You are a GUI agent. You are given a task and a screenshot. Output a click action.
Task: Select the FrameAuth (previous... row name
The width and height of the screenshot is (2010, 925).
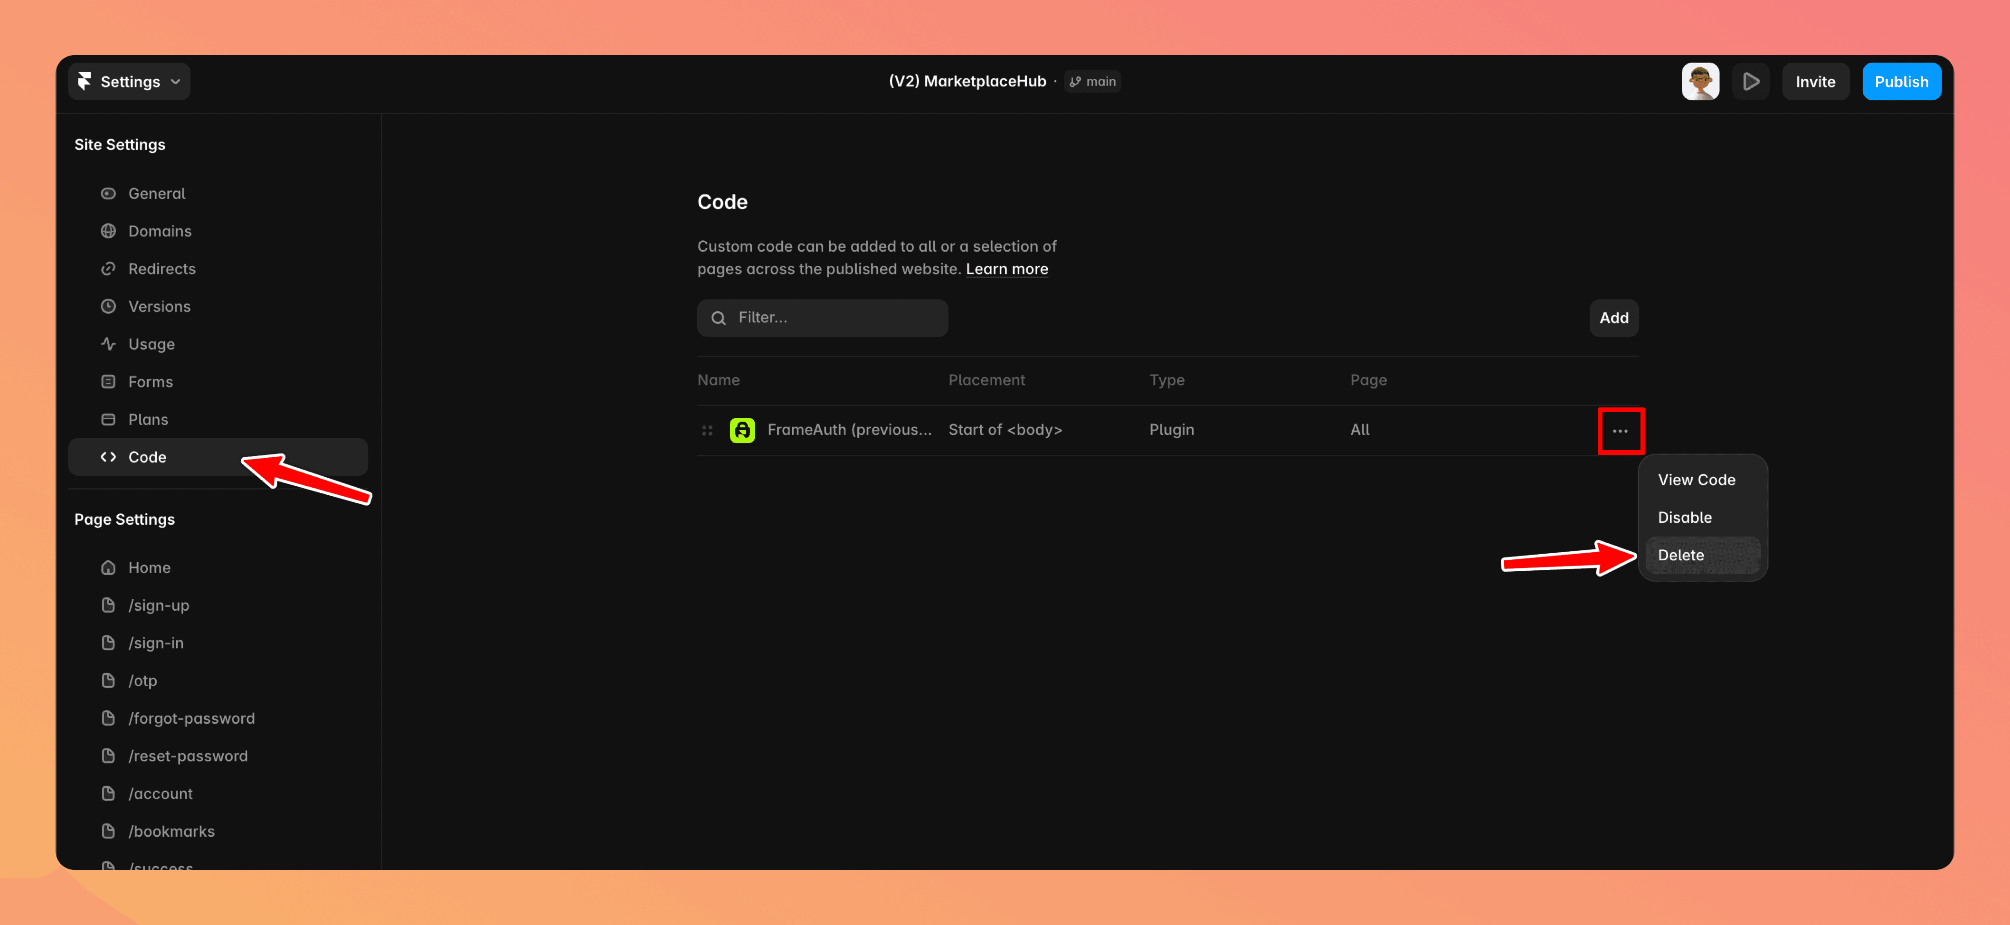(850, 430)
